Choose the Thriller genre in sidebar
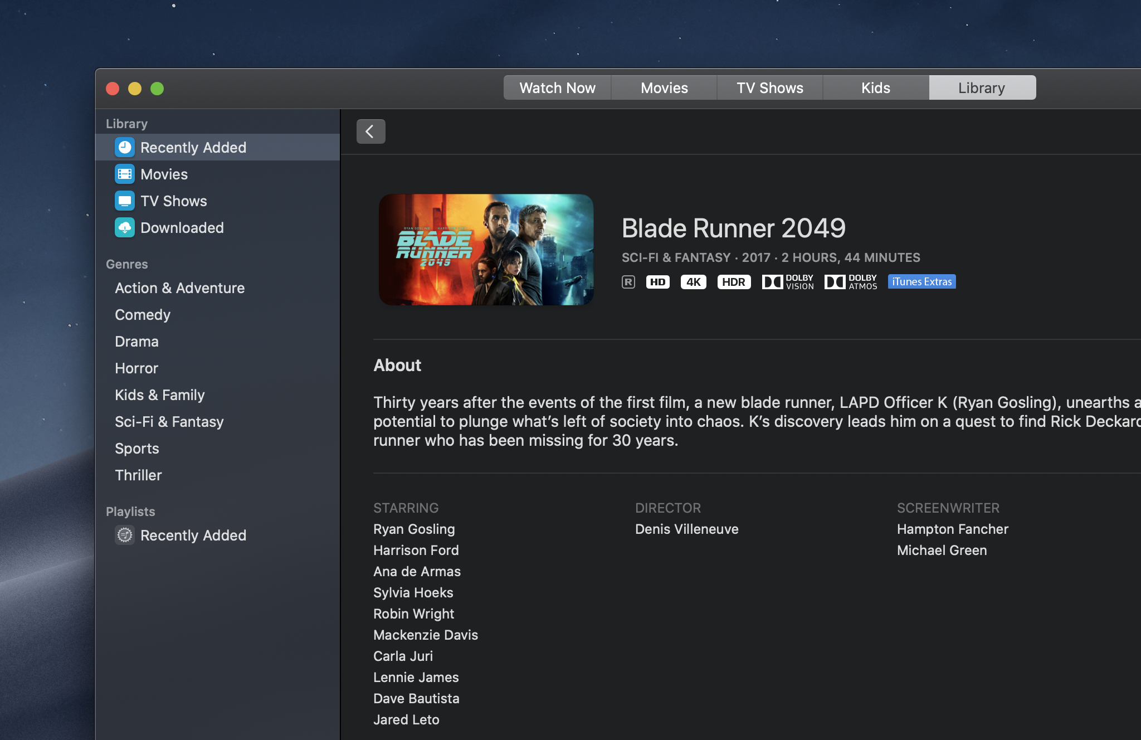 point(138,475)
